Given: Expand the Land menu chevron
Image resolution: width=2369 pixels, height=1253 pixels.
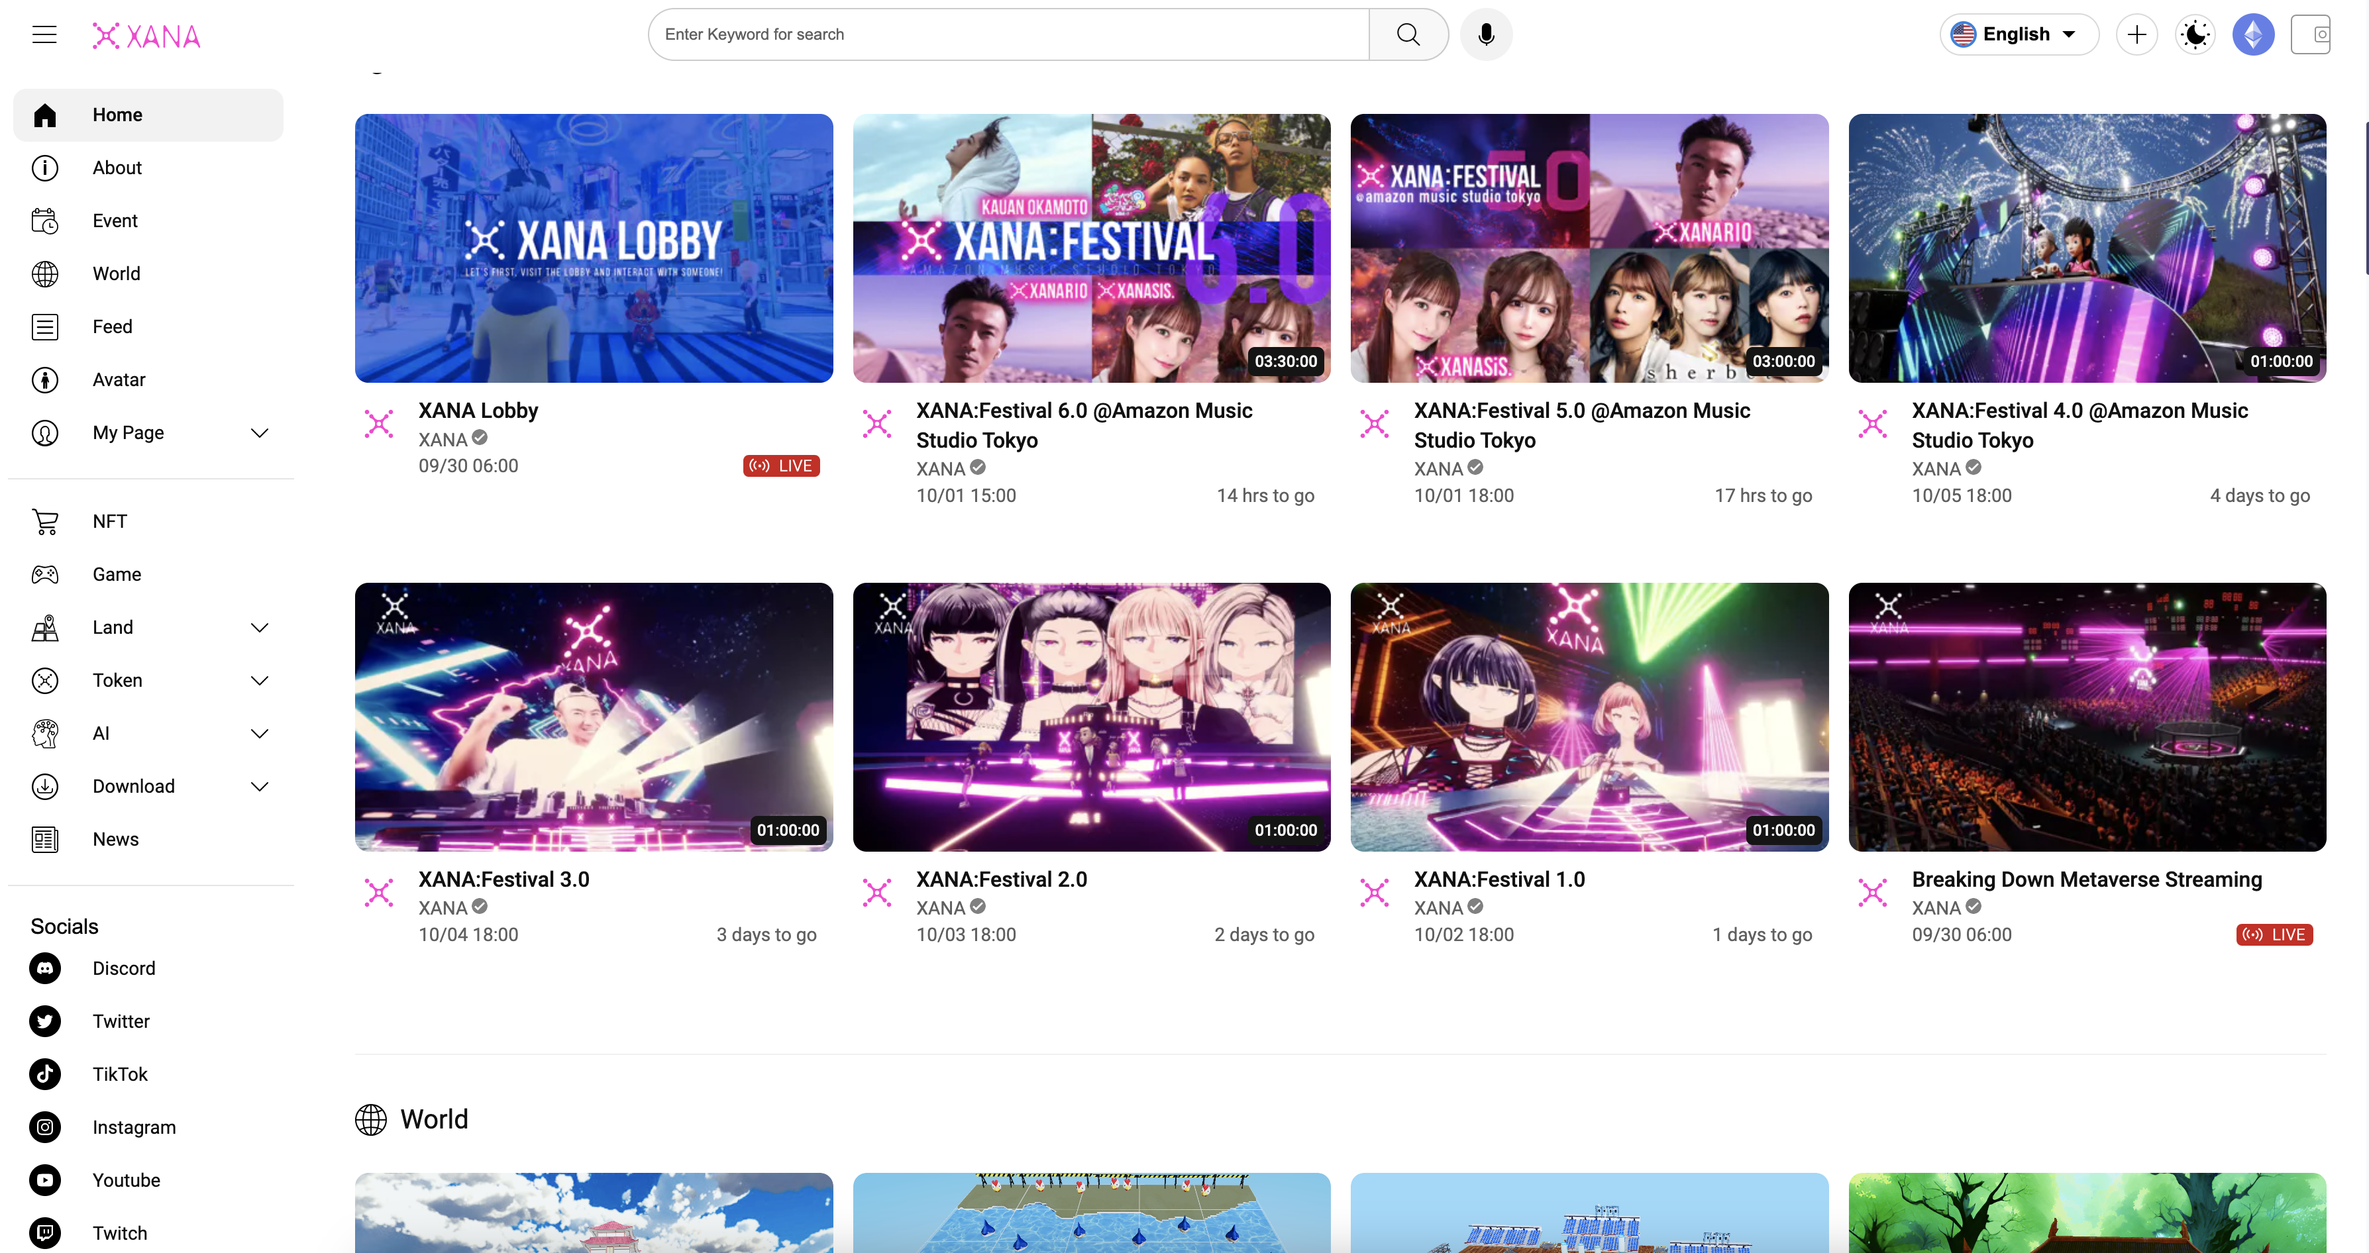Looking at the screenshot, I should click(259, 628).
